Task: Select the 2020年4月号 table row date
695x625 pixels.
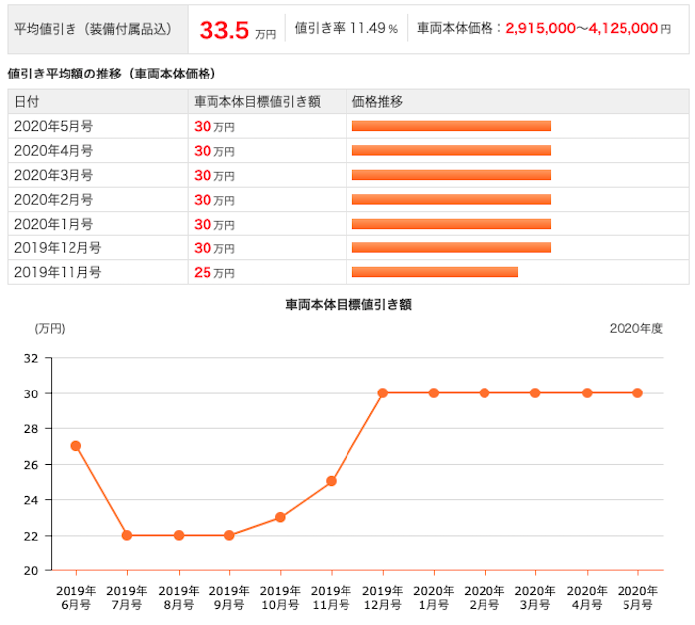Action: [54, 151]
